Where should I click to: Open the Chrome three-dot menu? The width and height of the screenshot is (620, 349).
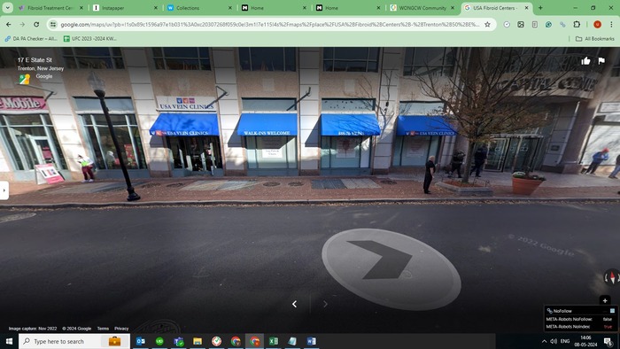(611, 25)
